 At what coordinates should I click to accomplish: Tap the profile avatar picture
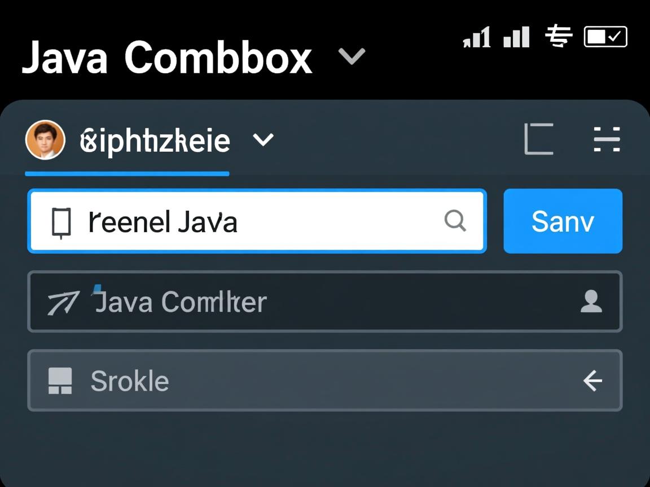(46, 140)
